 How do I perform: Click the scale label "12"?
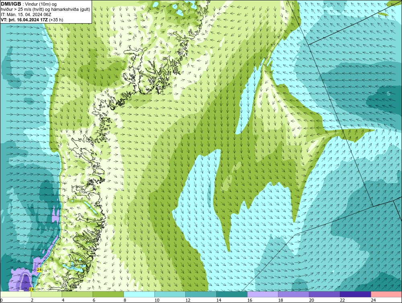coord(188,300)
